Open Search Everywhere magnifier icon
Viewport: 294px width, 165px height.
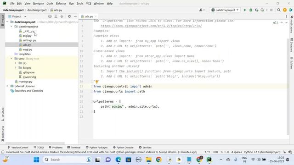(279, 10)
